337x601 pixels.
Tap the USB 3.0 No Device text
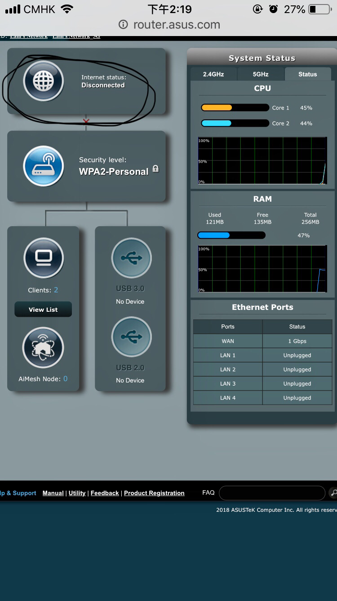click(x=130, y=301)
